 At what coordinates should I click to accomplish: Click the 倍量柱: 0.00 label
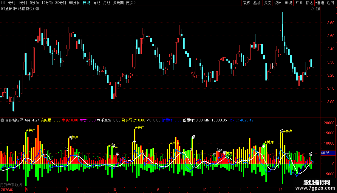pos(193,120)
